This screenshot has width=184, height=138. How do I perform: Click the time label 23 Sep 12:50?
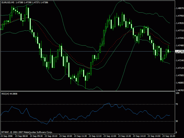110,136
